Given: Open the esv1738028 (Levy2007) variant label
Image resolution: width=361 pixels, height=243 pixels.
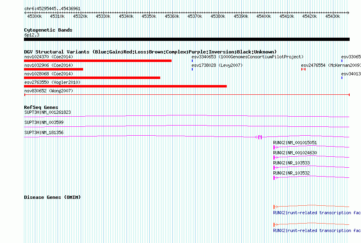Looking at the screenshot, I should (x=217, y=65).
